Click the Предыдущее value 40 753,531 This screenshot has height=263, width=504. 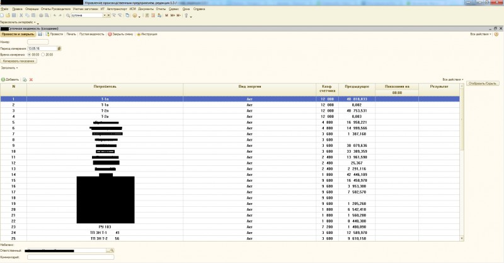tap(357, 111)
